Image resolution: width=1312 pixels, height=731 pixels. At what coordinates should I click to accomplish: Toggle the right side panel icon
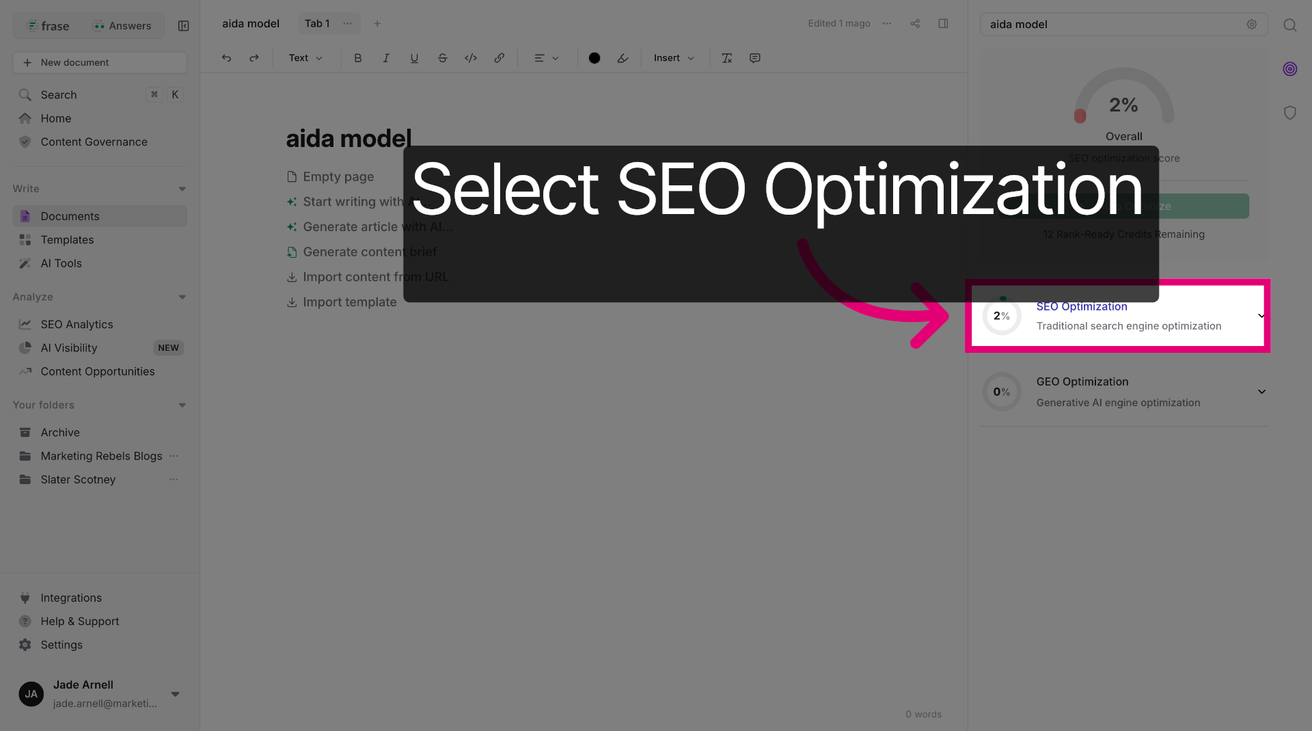tap(943, 23)
